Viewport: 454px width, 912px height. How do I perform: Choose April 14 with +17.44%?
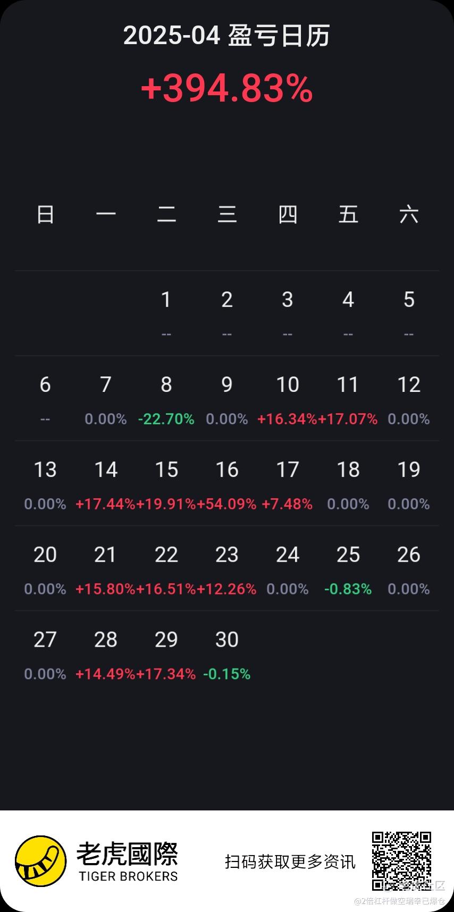[x=106, y=484]
